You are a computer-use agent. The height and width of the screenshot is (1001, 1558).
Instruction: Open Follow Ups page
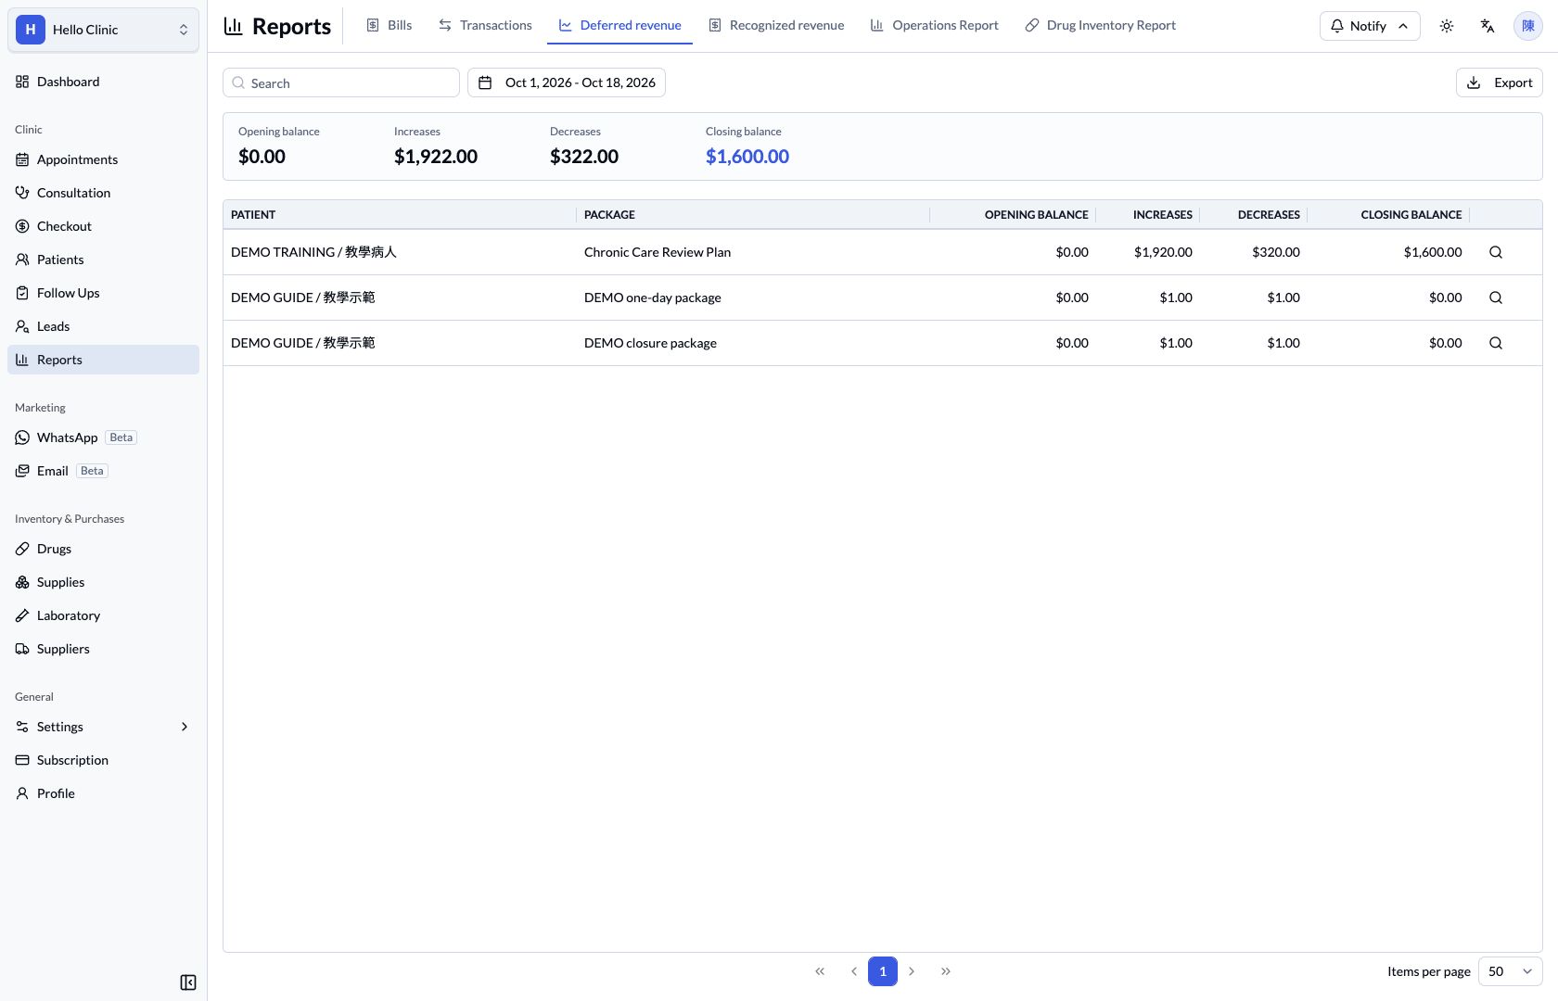tap(103, 293)
